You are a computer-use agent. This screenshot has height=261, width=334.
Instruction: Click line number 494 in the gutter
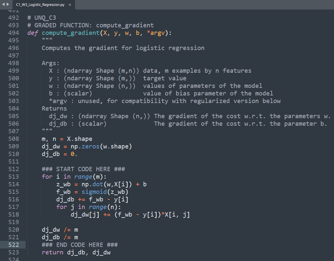14,33
